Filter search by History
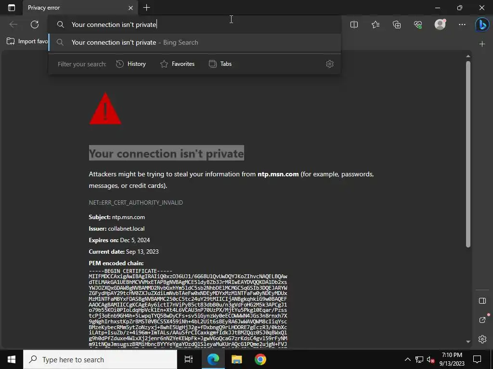This screenshot has height=369, width=493. 131,64
